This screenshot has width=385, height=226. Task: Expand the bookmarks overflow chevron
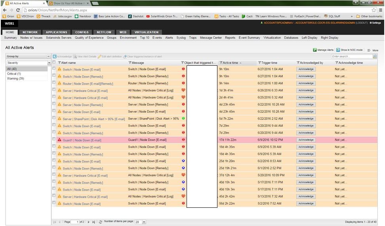click(x=352, y=17)
